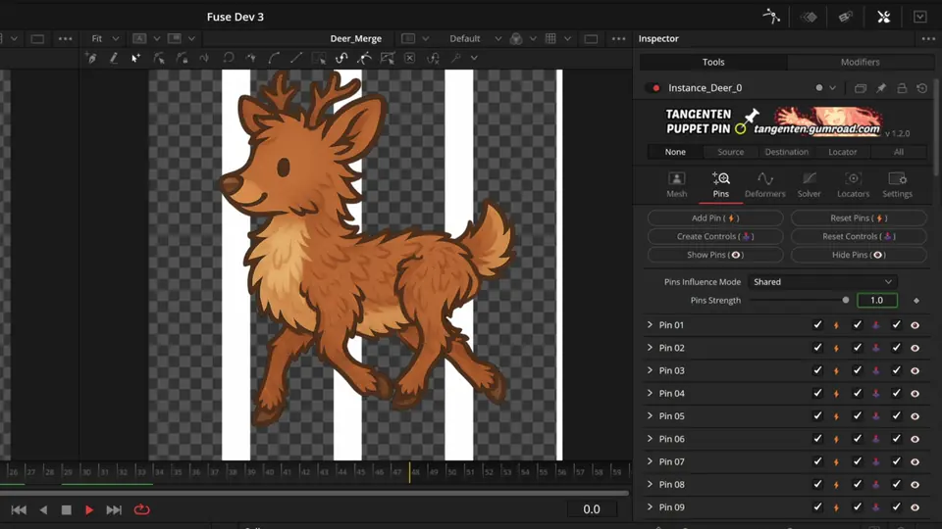Play the composition forward
The height and width of the screenshot is (529, 942).
[x=89, y=509]
